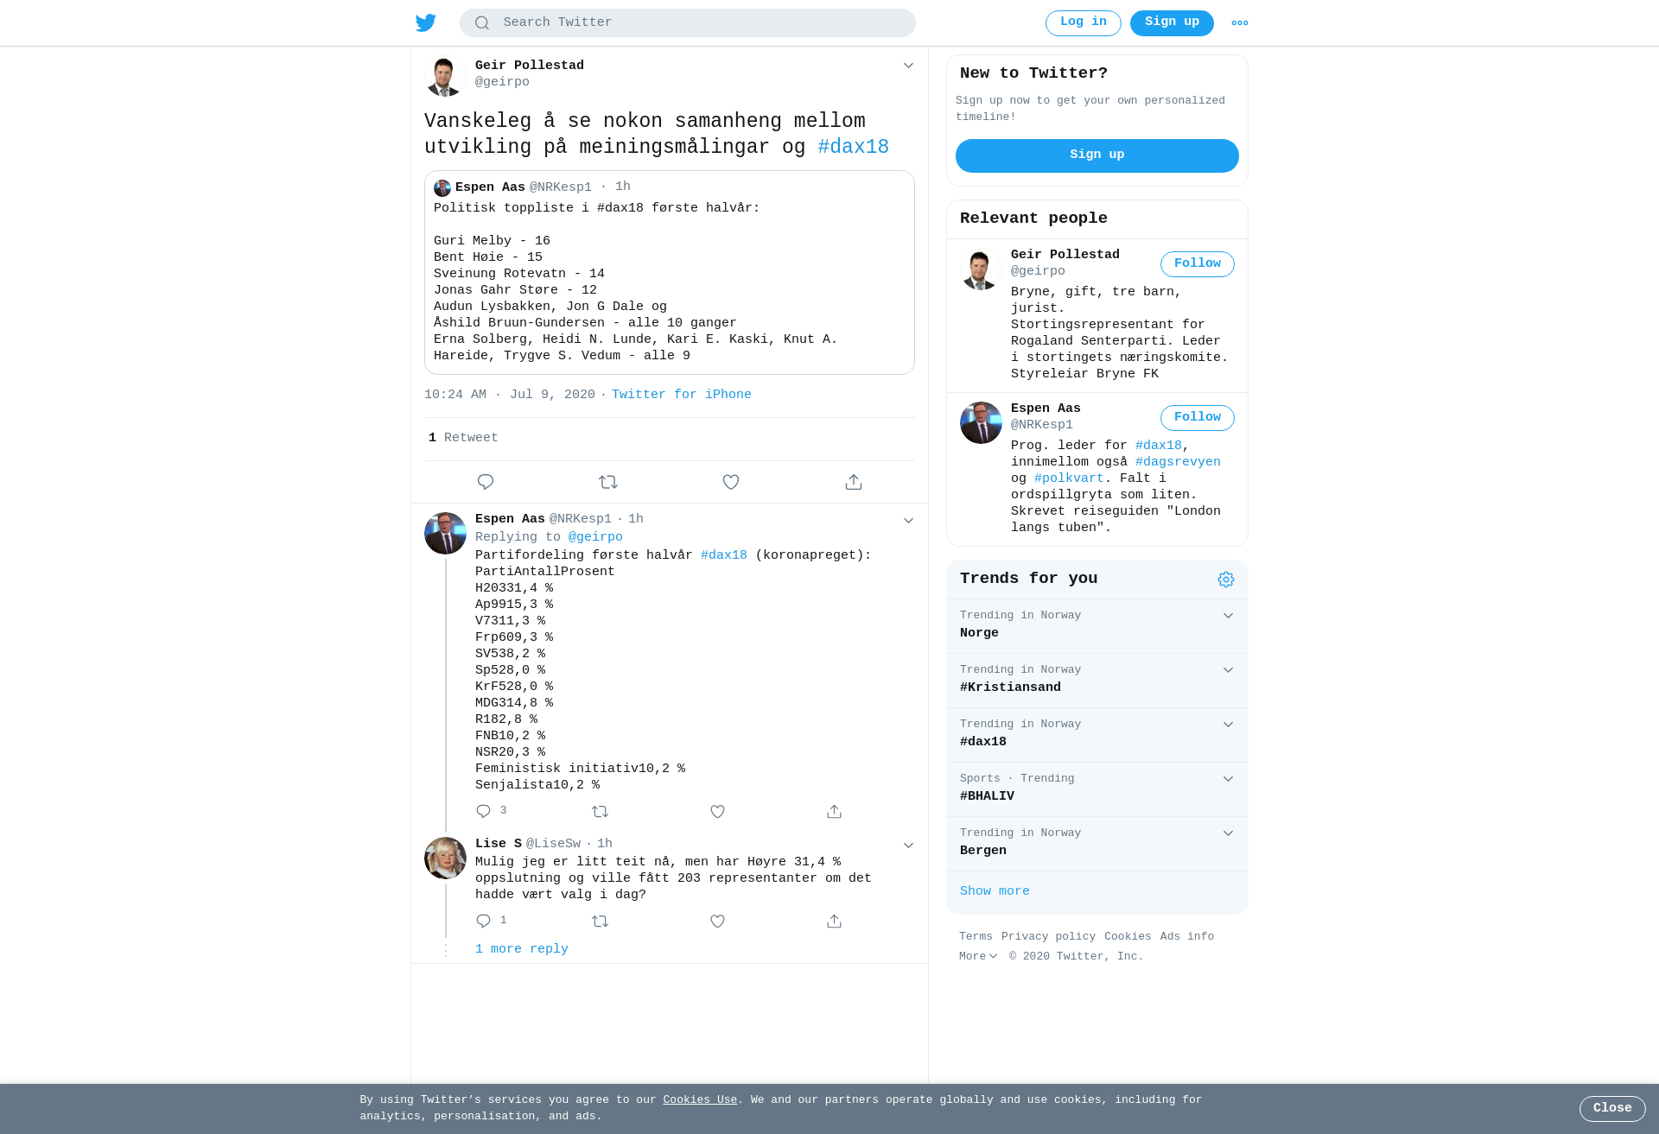
Task: Click the Search Twitter field
Action: click(688, 23)
